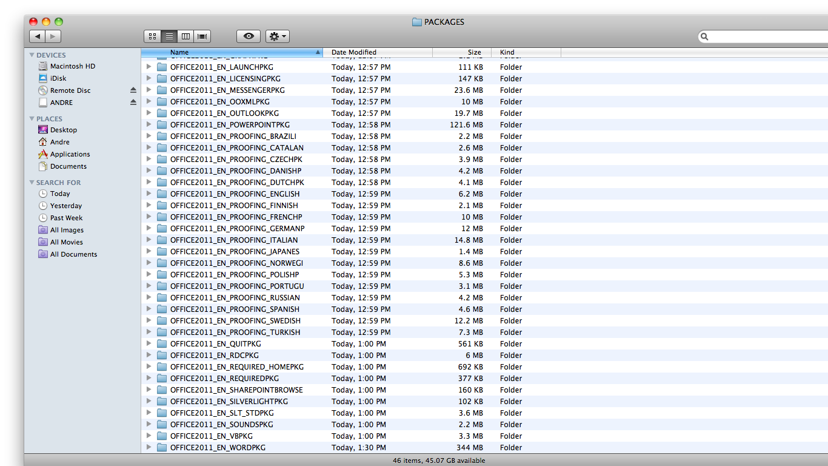Select OFFICE2011_EN_PROOFING_CATALAN in the list

(x=237, y=147)
